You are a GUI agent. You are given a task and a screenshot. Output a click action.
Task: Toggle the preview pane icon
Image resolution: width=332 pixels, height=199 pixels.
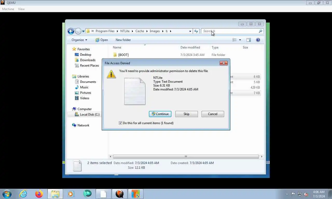pyautogui.click(x=248, y=40)
